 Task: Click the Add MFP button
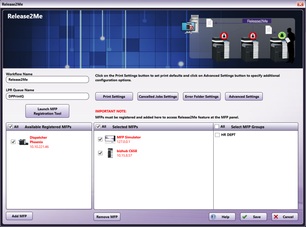pos(19,216)
